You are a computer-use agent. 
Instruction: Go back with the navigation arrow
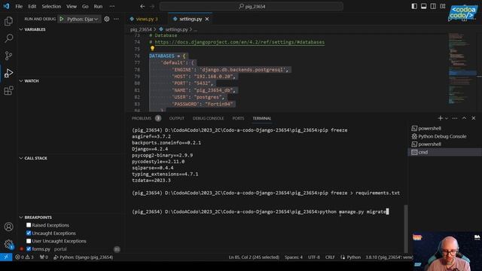click(142, 6)
